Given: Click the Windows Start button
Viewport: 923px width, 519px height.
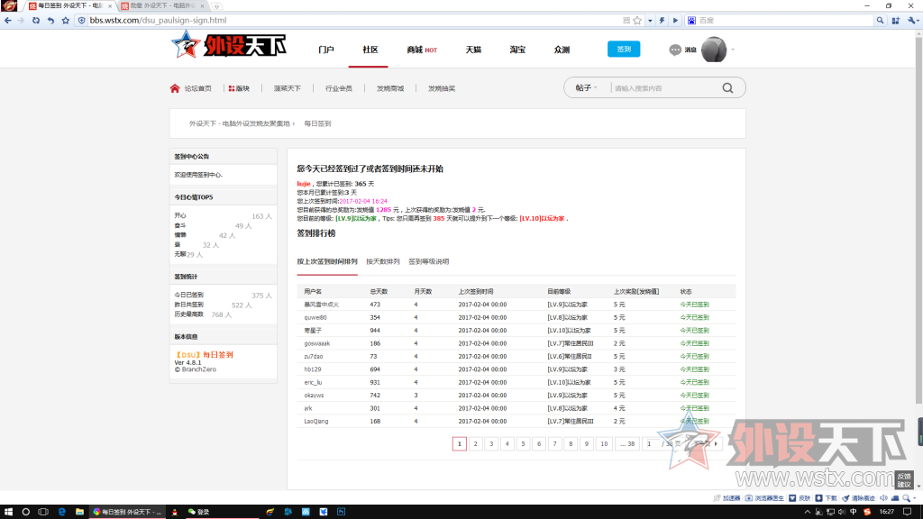Looking at the screenshot, I should pos(8,512).
